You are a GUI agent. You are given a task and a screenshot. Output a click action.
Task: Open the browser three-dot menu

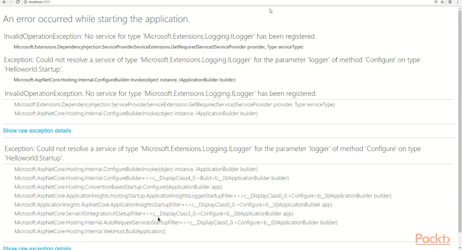[x=458, y=2]
